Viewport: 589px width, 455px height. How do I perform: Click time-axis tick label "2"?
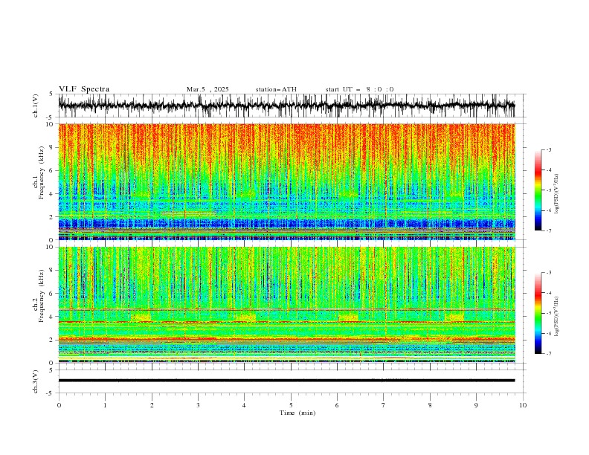pyautogui.click(x=152, y=405)
